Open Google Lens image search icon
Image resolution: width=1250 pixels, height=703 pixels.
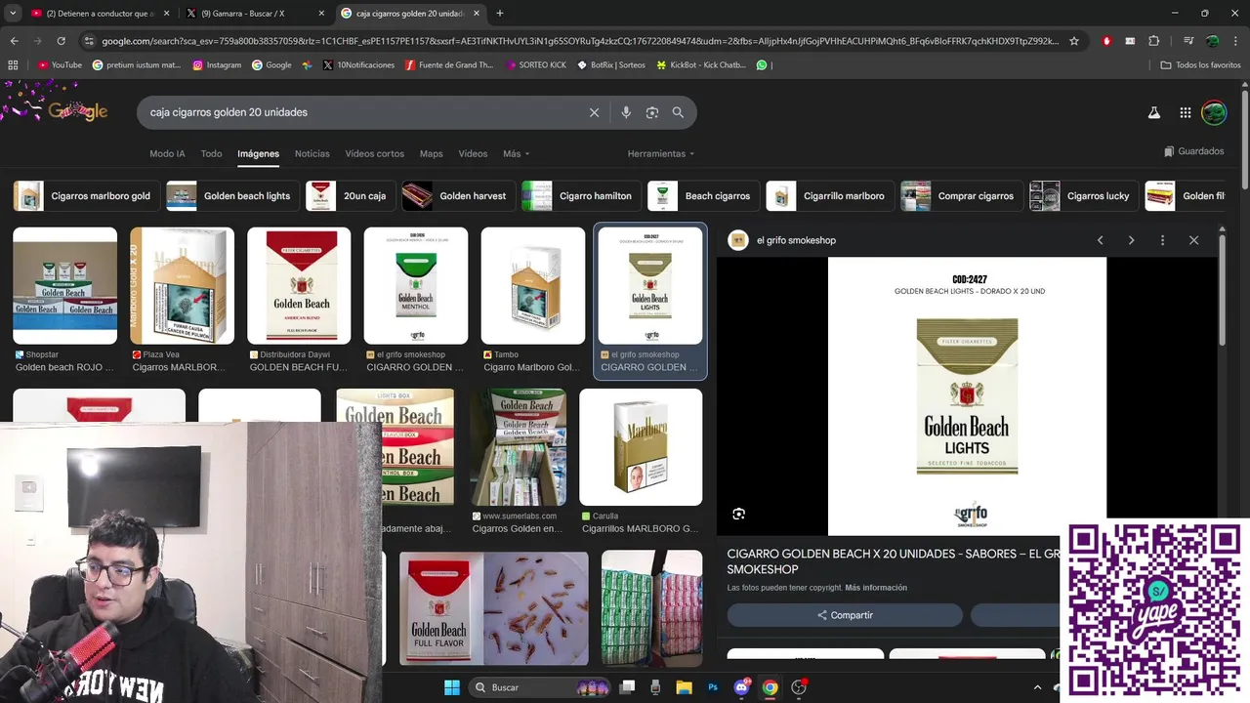click(x=652, y=112)
